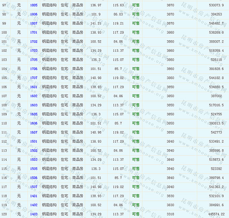Select unit 1707 link

tap(34, 78)
